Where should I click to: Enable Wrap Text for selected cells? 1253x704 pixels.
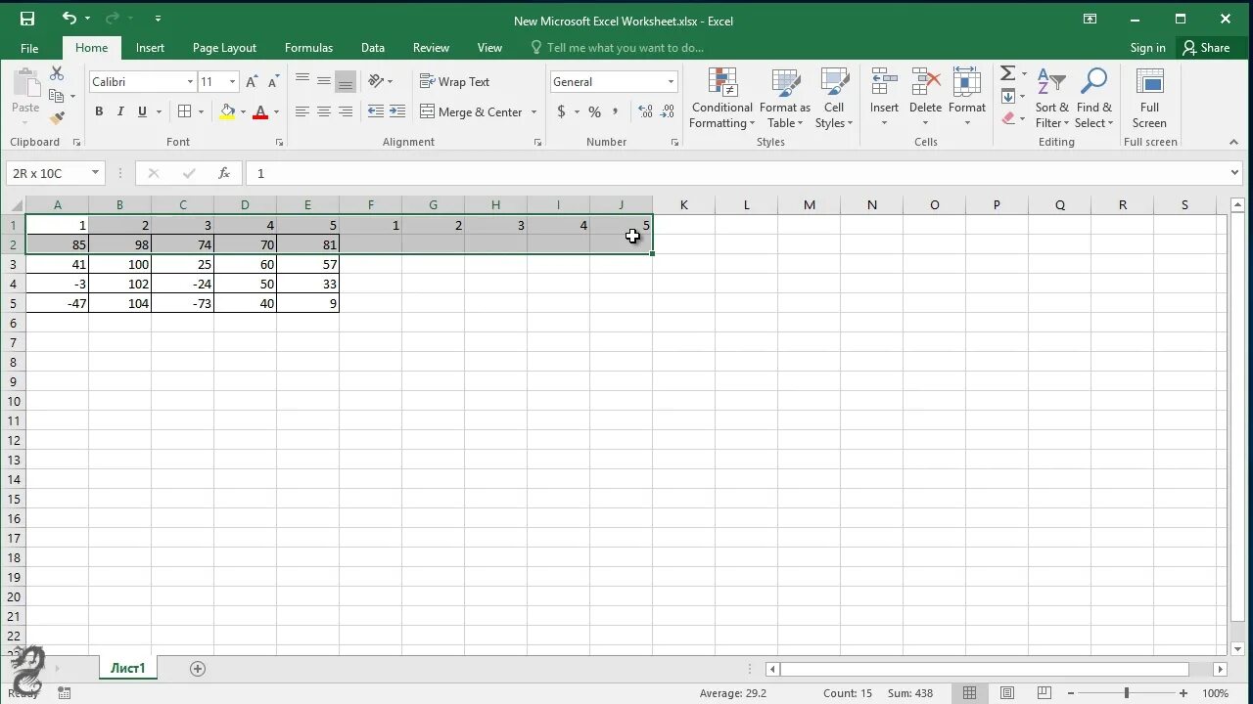click(454, 81)
